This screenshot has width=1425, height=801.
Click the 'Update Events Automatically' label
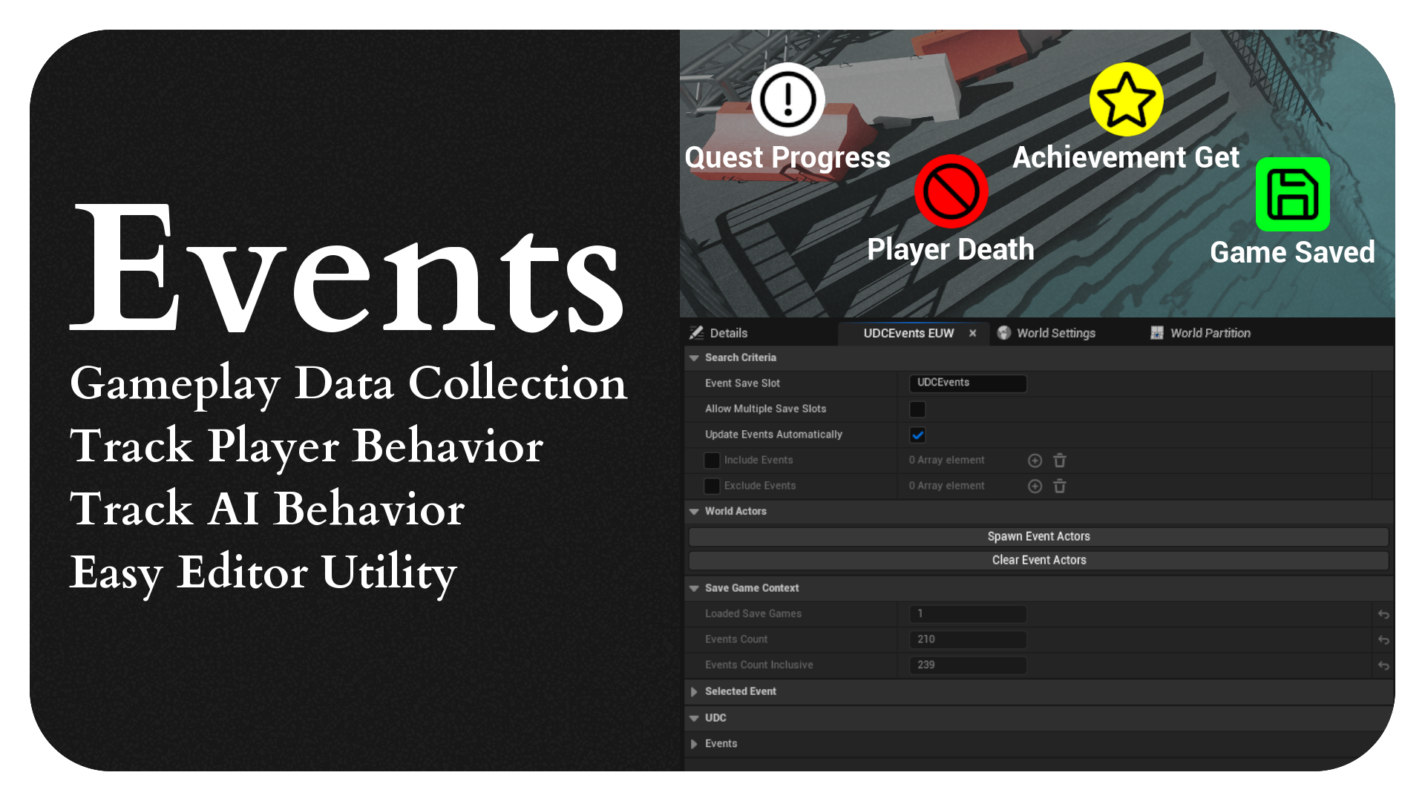click(x=773, y=435)
